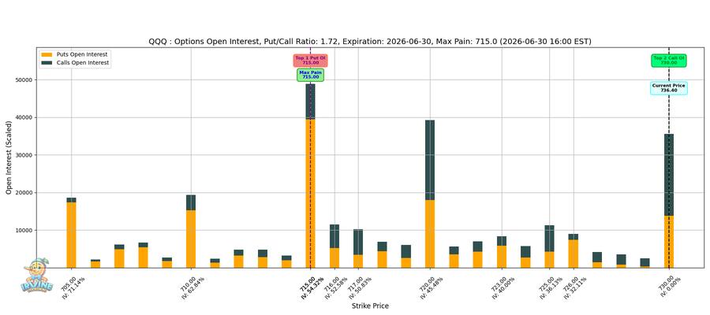The width and height of the screenshot is (710, 315).
Task: Click the '710.00 IV: 62.84%' tick label
Action: (192, 287)
